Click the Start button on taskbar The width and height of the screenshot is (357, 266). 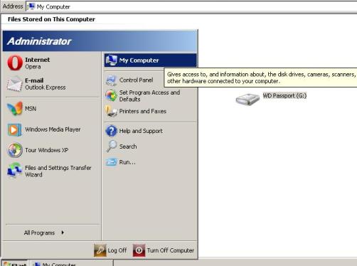pos(15,263)
